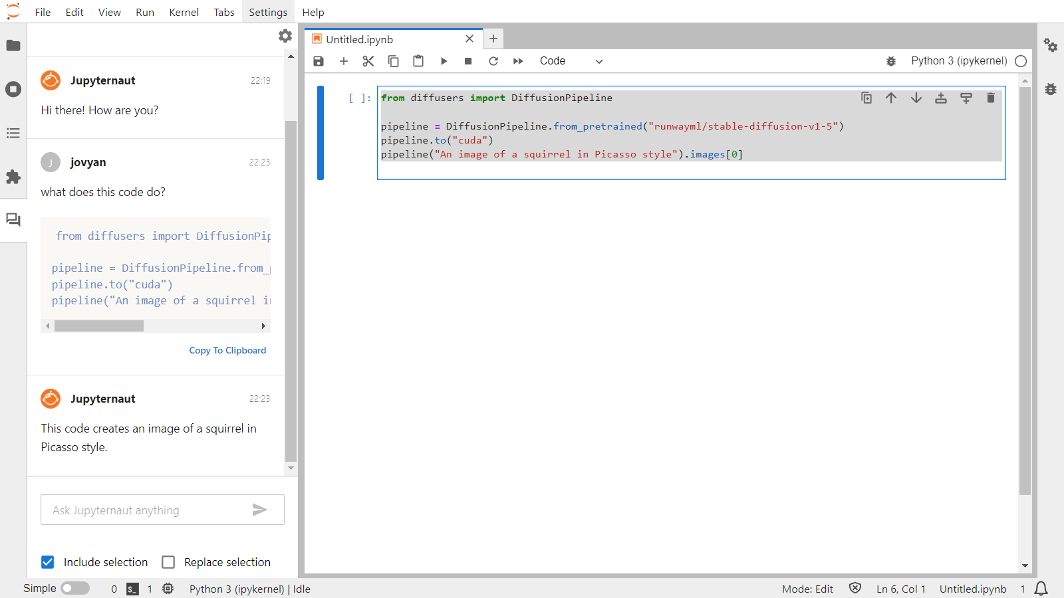Restart the kernel
The width and height of the screenshot is (1064, 598).
pyautogui.click(x=493, y=60)
